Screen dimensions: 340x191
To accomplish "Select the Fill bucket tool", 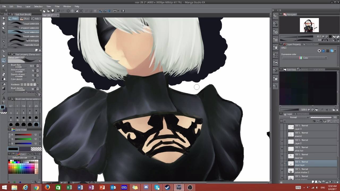I will tap(4, 84).
